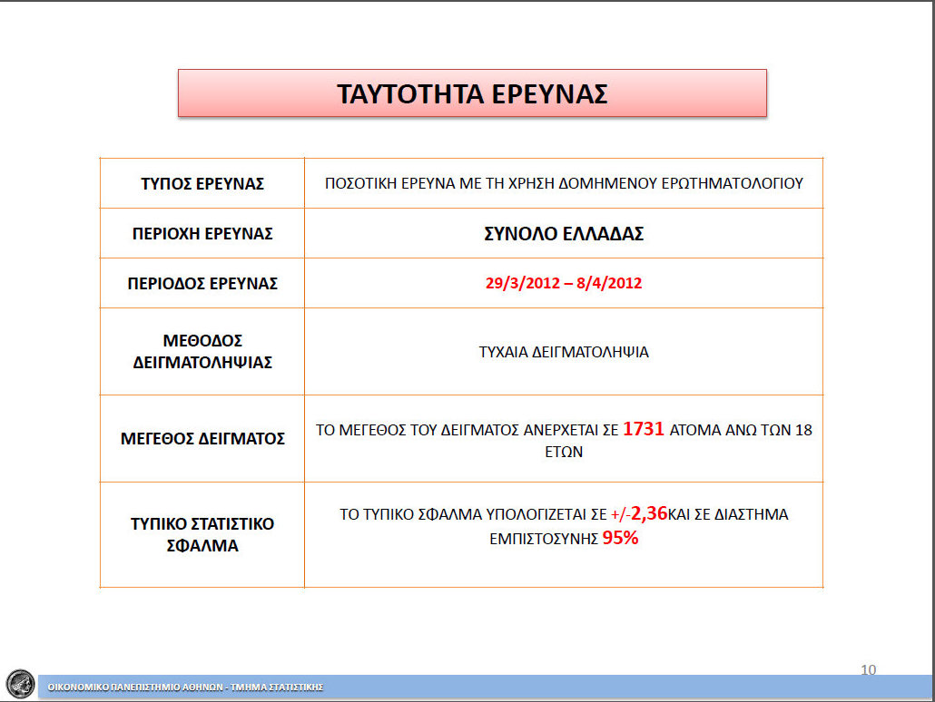The width and height of the screenshot is (935, 702).
Task: Click the red sample size number 1731
Action: pos(644,430)
